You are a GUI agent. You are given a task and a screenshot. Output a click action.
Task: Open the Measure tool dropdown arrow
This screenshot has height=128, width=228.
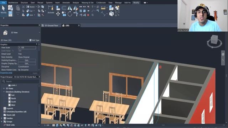coord(107,8)
